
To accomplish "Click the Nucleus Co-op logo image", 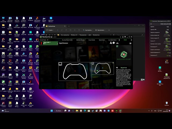I will (124, 56).
